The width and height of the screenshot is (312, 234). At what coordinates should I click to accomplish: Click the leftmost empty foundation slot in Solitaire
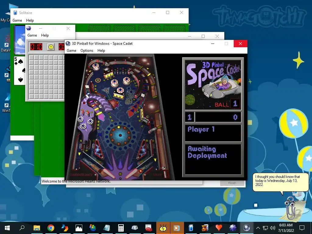click(x=99, y=28)
